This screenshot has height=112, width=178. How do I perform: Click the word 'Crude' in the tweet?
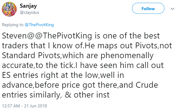point(147,85)
